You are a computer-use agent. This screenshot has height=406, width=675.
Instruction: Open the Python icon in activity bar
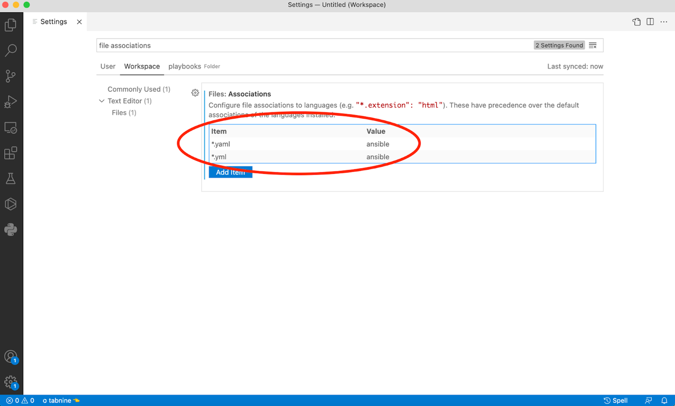click(x=11, y=229)
